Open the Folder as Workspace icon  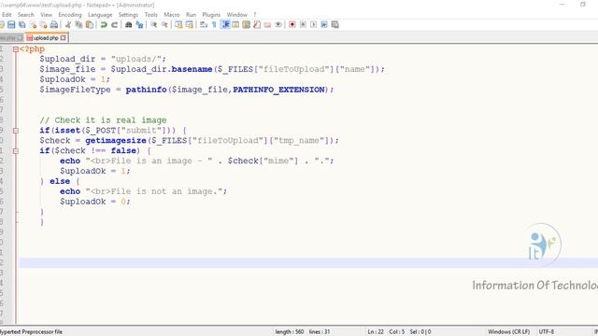[x=268, y=25]
